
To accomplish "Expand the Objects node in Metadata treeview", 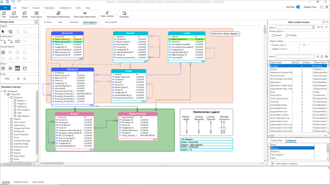I will point(8,119).
